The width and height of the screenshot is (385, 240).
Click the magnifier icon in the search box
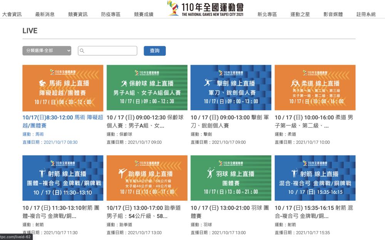pos(82,51)
